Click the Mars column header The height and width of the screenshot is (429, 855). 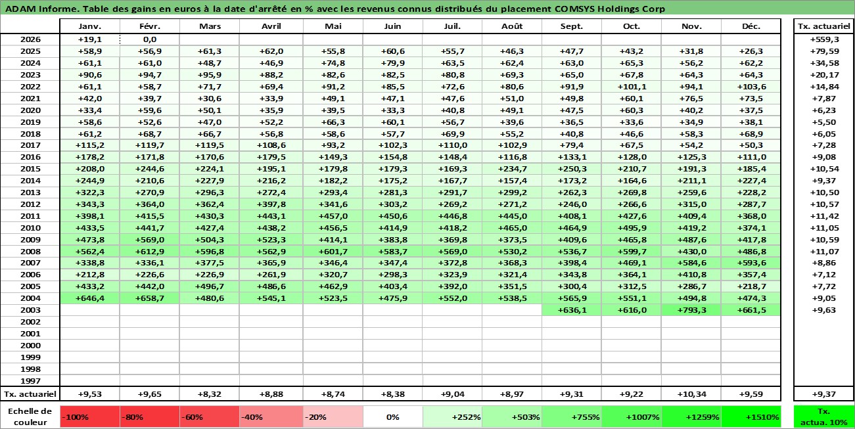click(x=209, y=26)
